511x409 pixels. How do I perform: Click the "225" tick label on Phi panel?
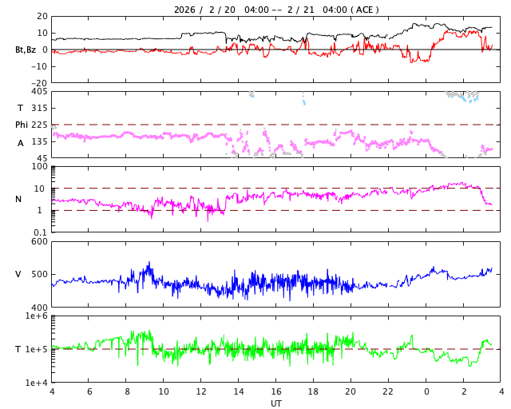click(x=38, y=125)
